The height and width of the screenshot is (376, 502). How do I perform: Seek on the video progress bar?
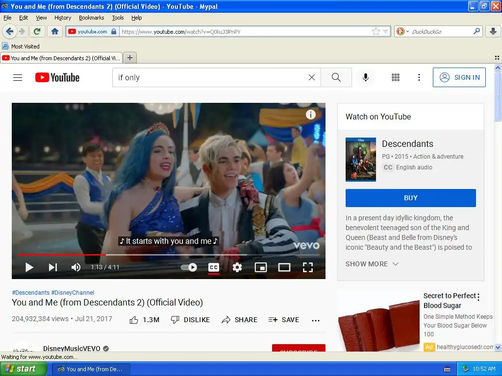pyautogui.click(x=169, y=255)
